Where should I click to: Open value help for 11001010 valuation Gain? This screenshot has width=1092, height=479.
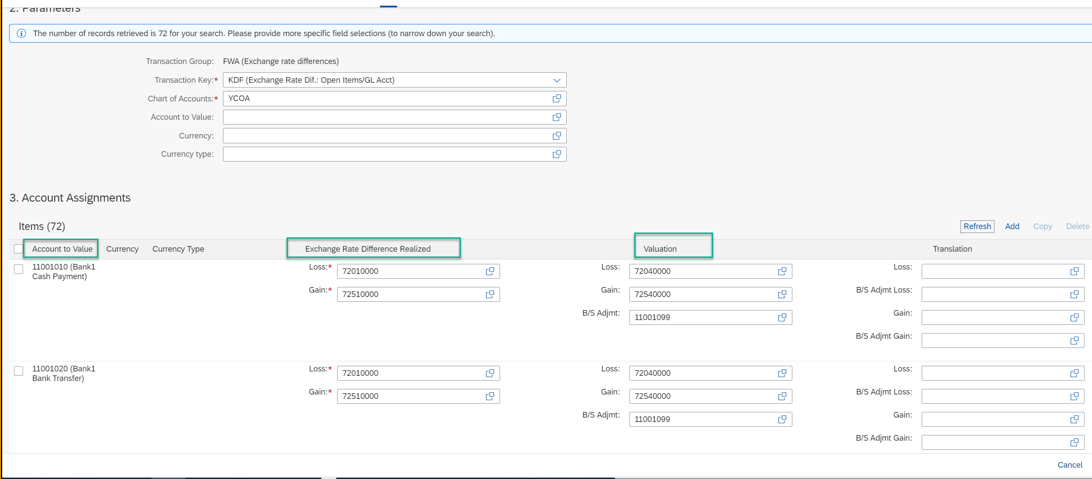(x=782, y=294)
